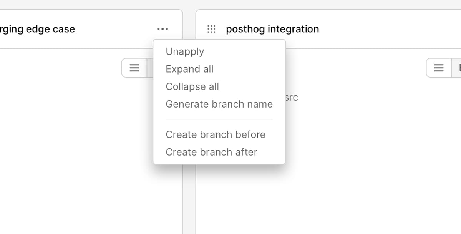Click empty body of edge case lane
The image size is (461, 234).
pos(77,154)
